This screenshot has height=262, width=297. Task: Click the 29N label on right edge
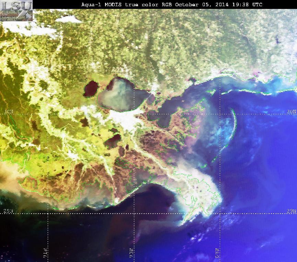coord(292,211)
